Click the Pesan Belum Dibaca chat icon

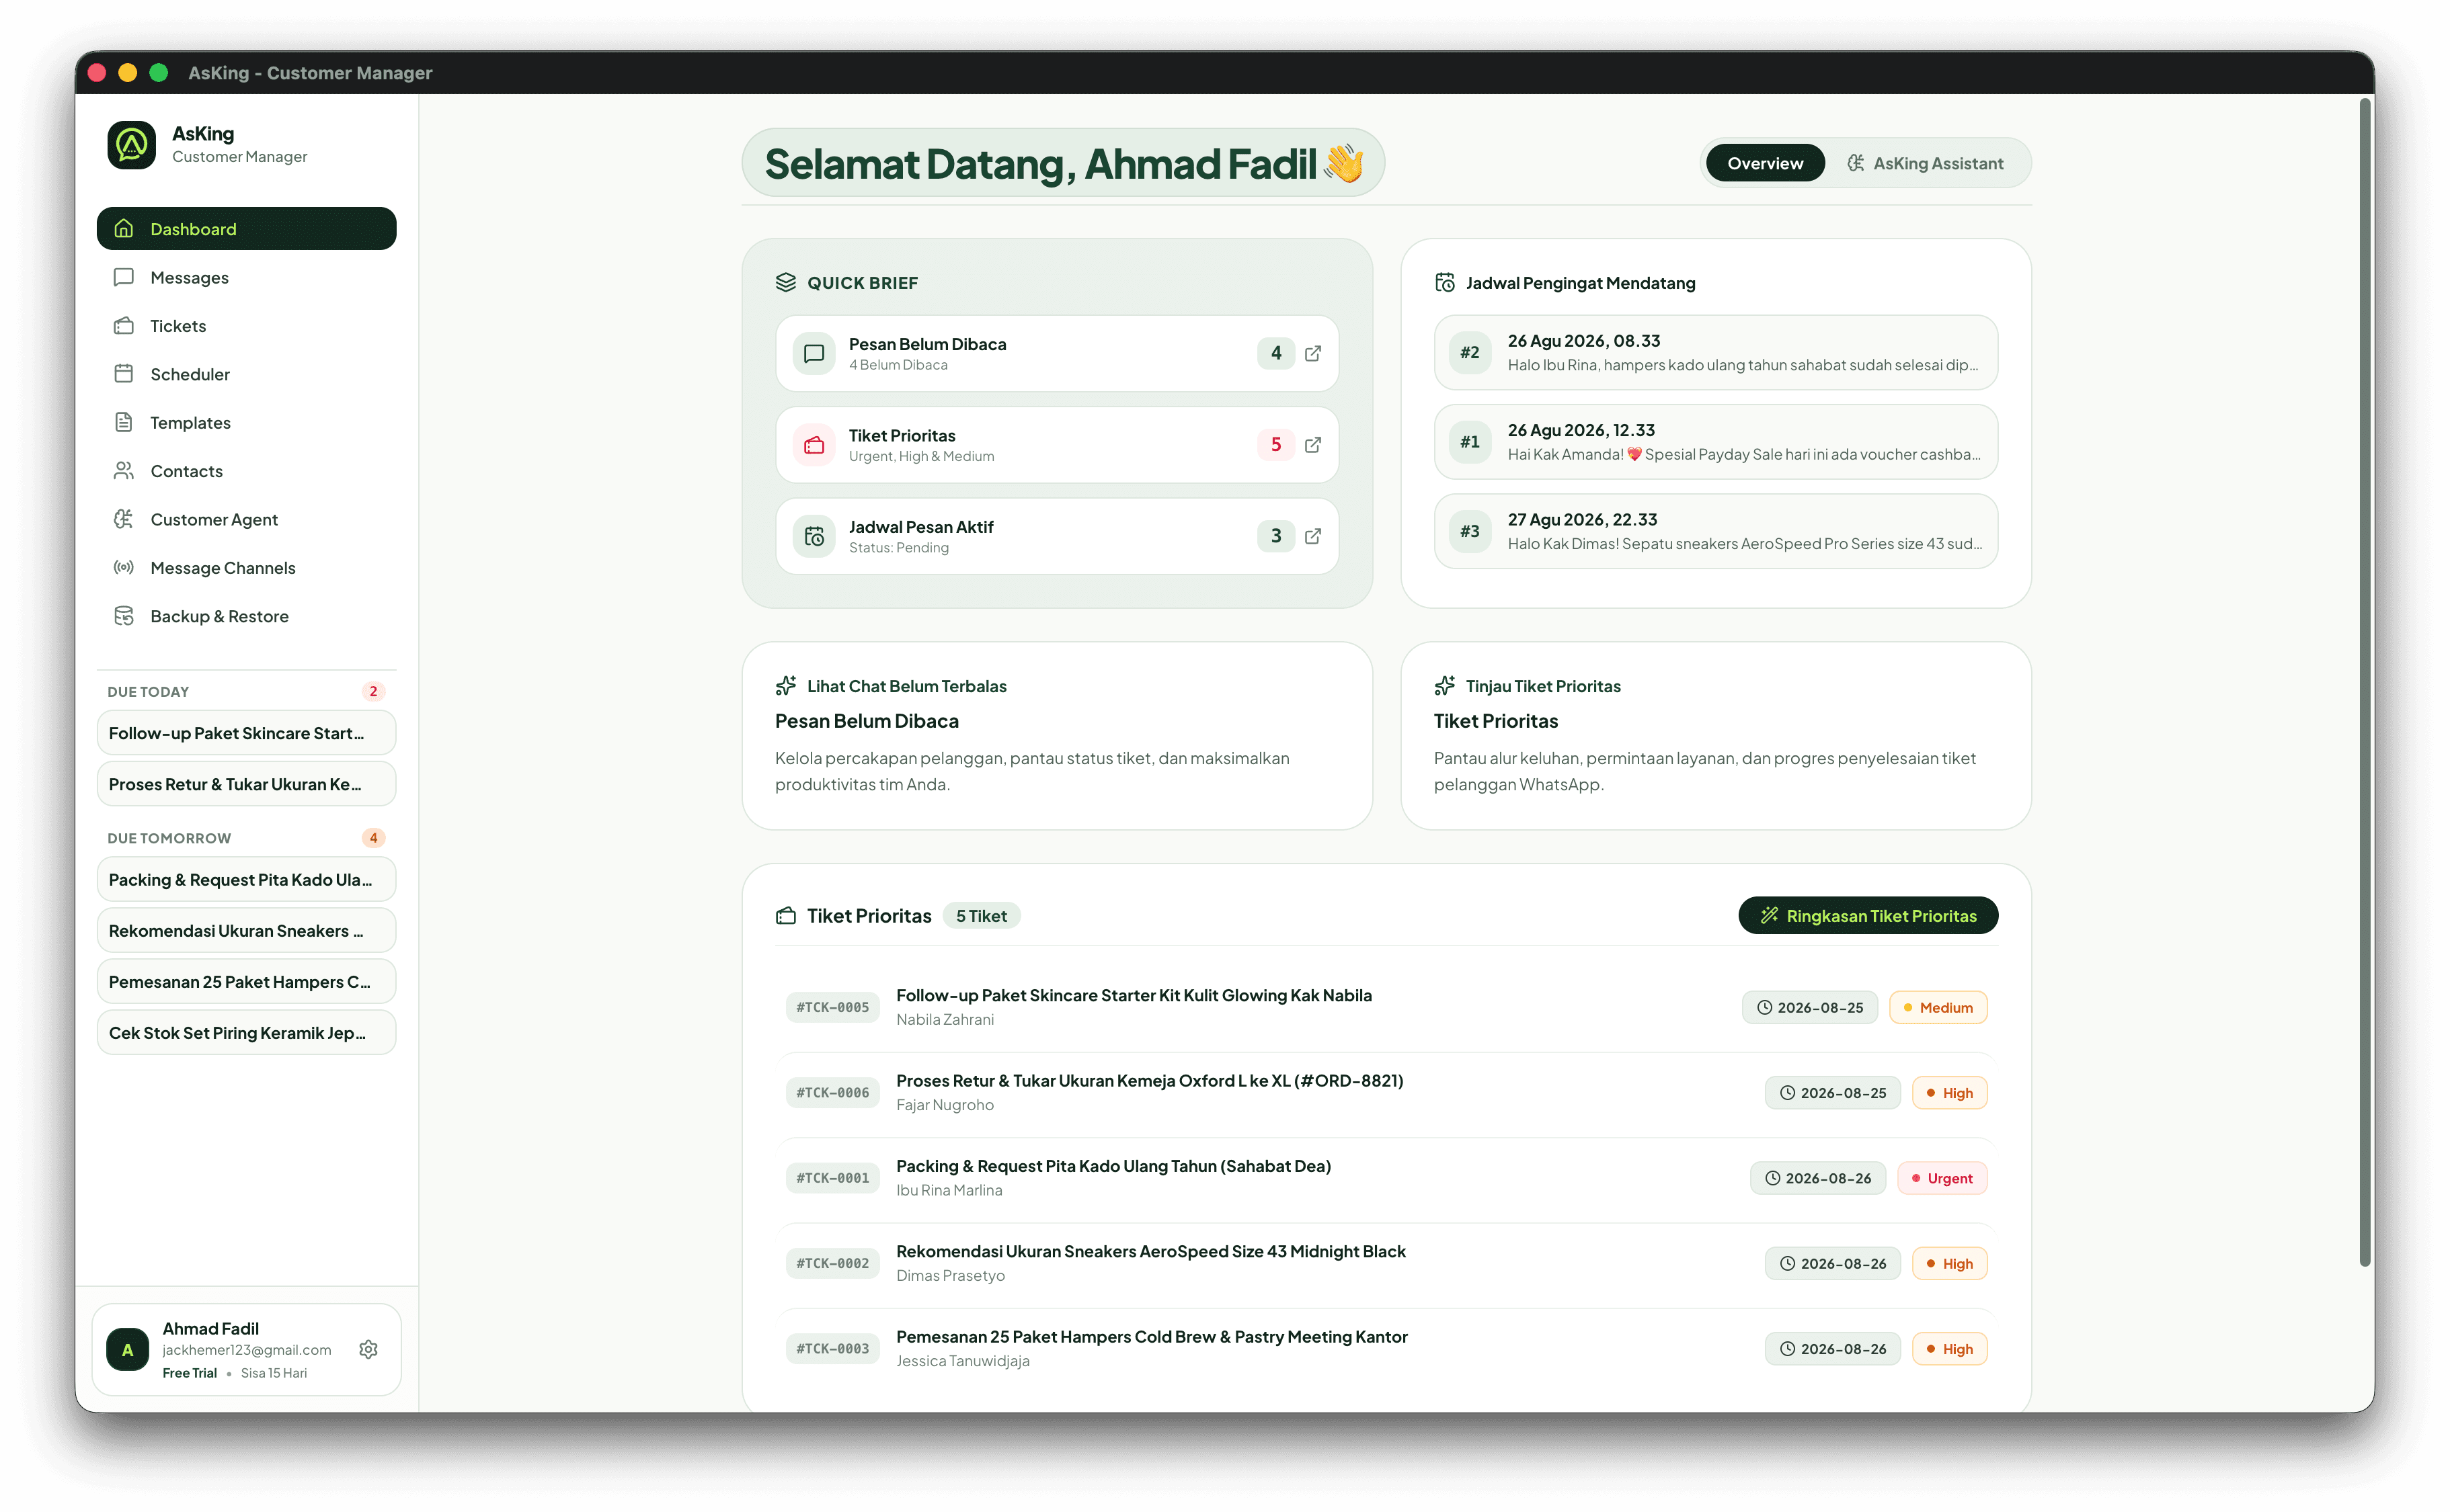(x=814, y=353)
